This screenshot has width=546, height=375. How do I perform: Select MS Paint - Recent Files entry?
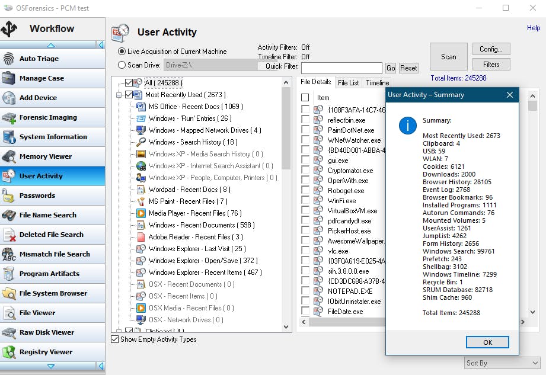(x=188, y=201)
